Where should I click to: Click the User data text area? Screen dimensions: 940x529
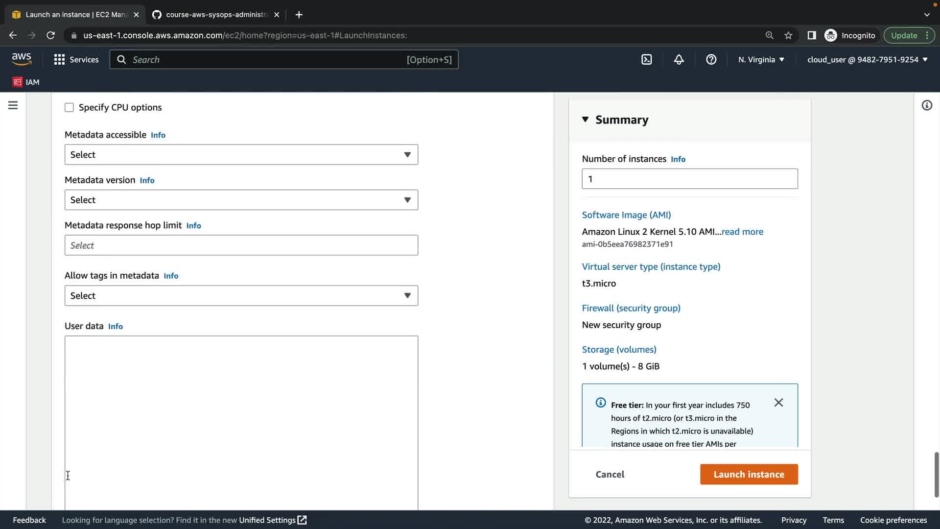coord(241,421)
